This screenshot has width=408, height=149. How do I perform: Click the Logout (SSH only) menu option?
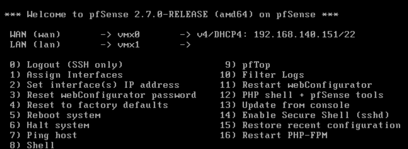66,65
